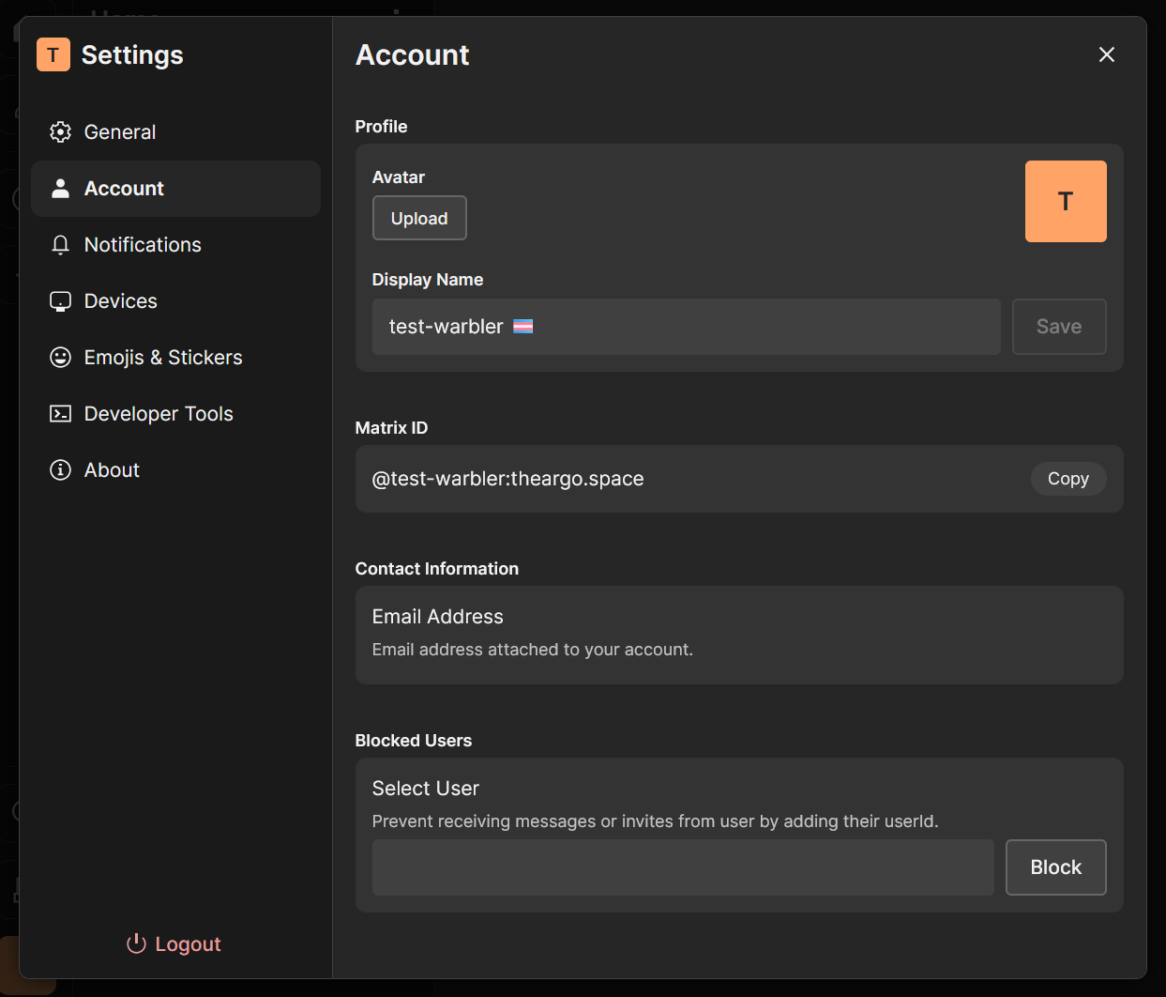1166x997 pixels.
Task: Open the General settings section
Action: 119,131
